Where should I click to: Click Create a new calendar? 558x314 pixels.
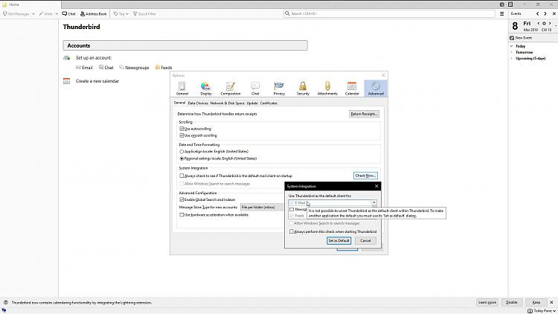(97, 81)
